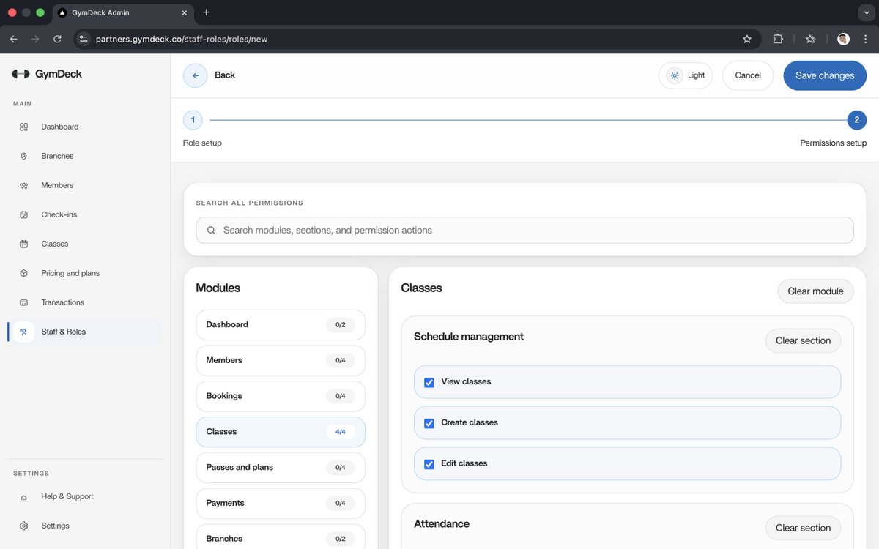879x549 pixels.
Task: Click the 4/4 count badge on Classes
Action: (x=341, y=432)
